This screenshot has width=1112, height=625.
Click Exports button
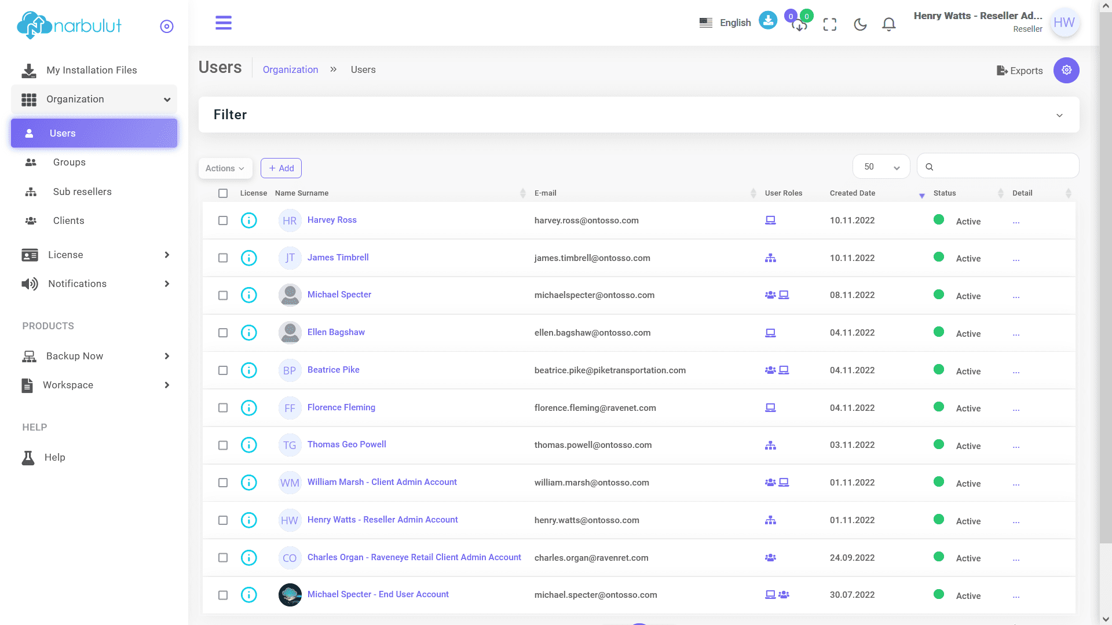[1019, 71]
